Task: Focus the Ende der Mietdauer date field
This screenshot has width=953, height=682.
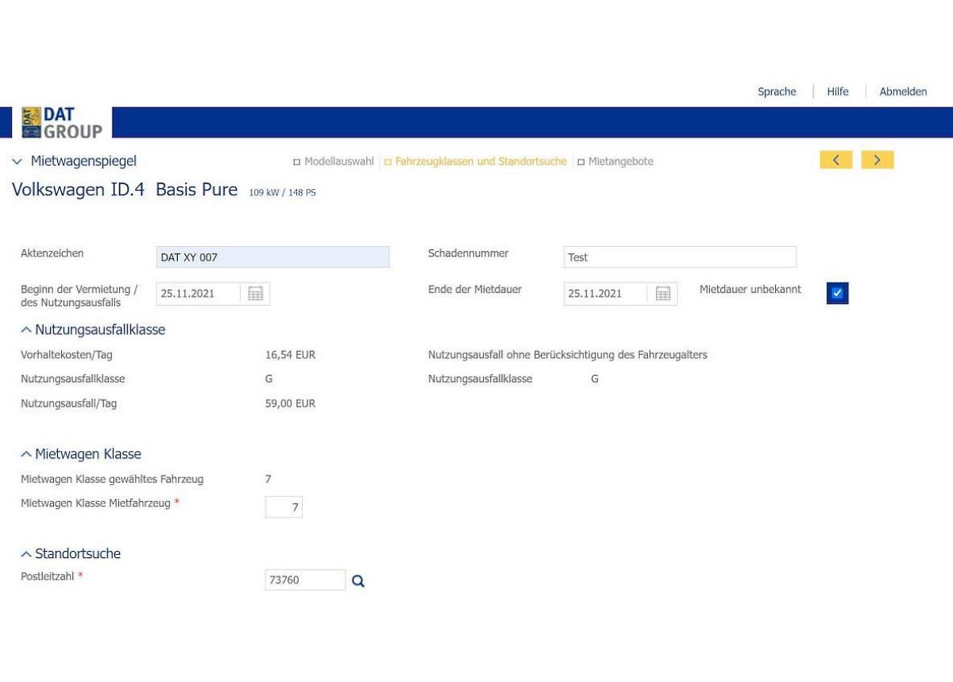Action: pos(606,294)
